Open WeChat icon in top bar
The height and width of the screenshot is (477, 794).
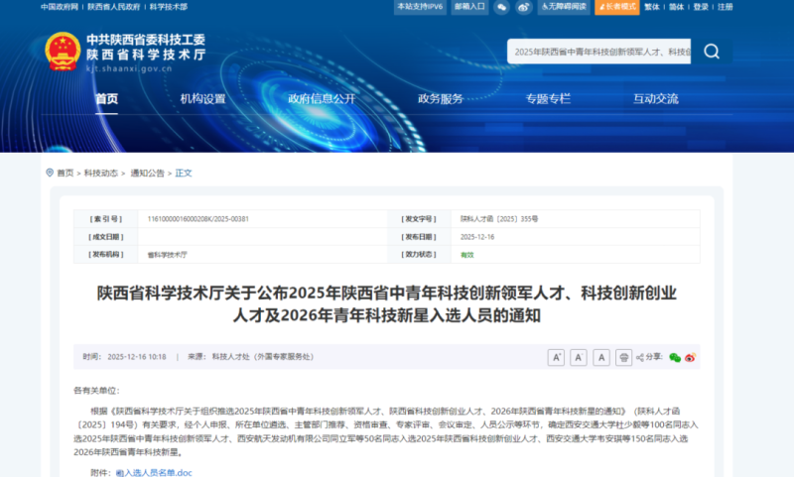tap(502, 7)
